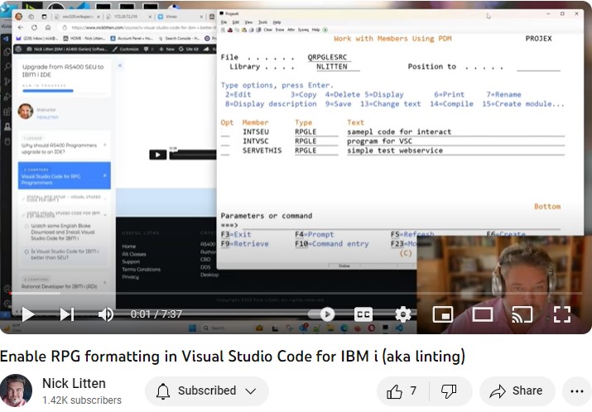Dislike the video with thumbs down
The height and width of the screenshot is (412, 592).
coord(450,391)
